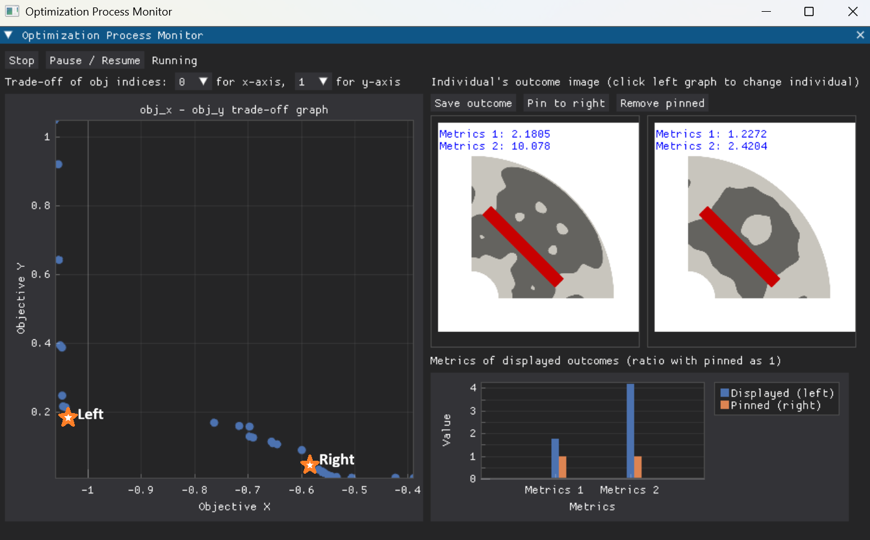Close the inner Optimization Process Monitor panel

coord(860,35)
